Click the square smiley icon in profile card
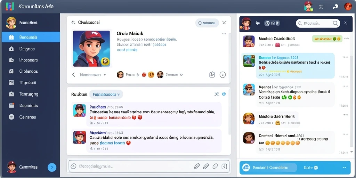The image size is (356, 178). point(212,74)
